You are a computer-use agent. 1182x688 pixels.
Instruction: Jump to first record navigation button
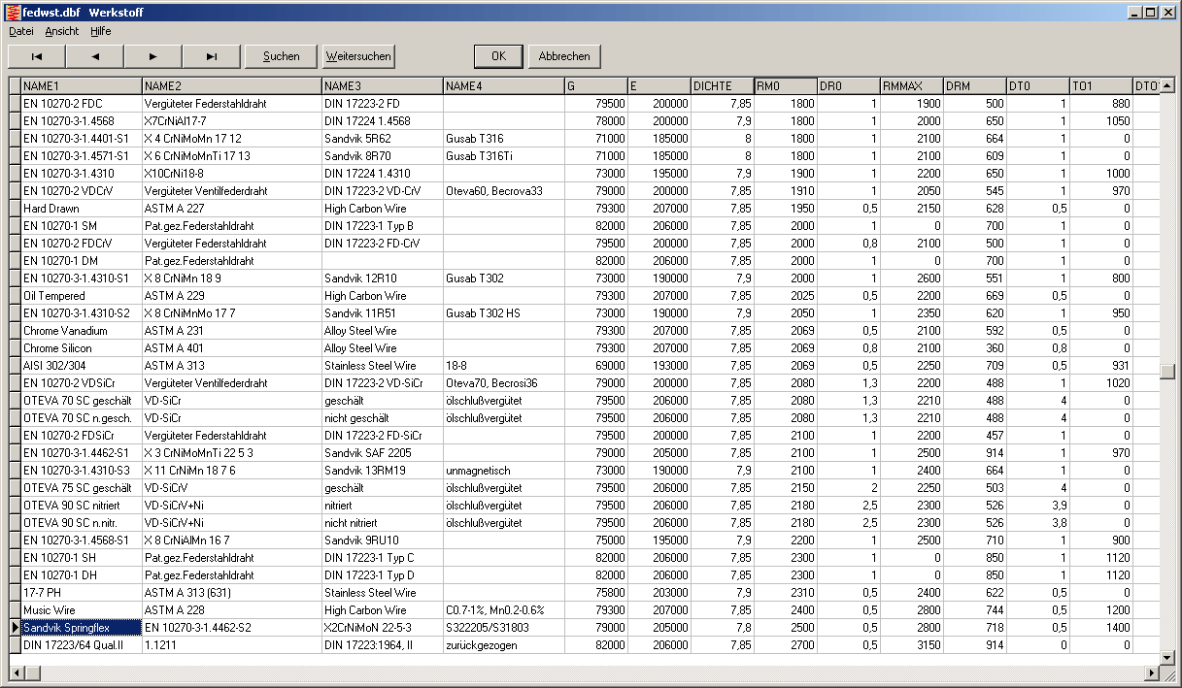(36, 56)
